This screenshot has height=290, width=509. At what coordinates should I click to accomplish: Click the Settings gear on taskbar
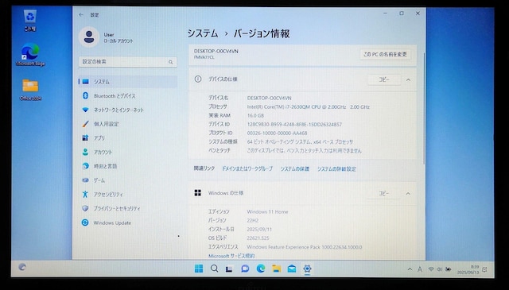[x=307, y=269]
